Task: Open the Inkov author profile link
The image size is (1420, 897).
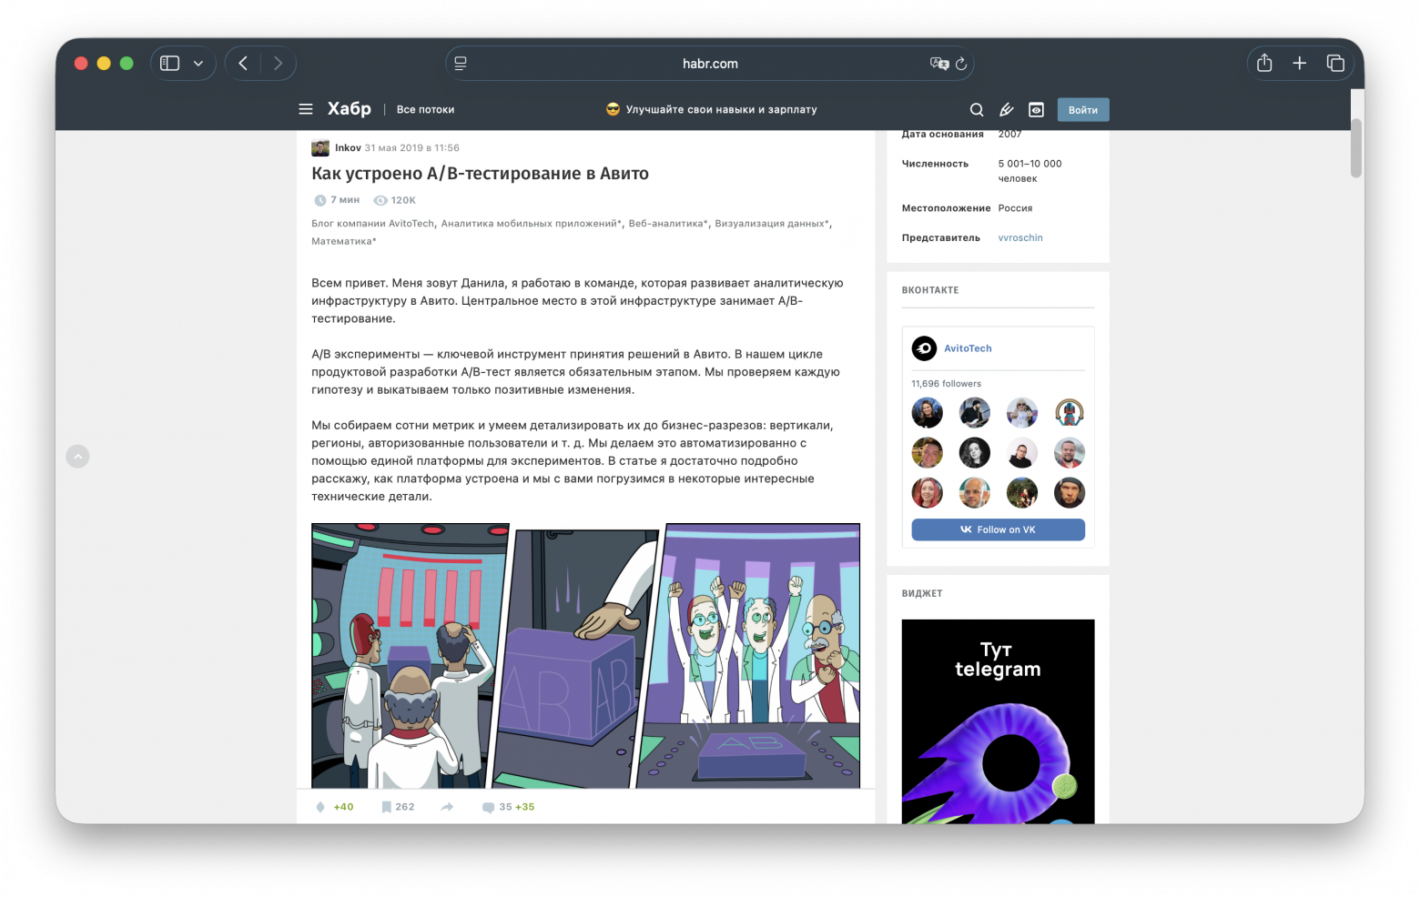Action: point(348,148)
